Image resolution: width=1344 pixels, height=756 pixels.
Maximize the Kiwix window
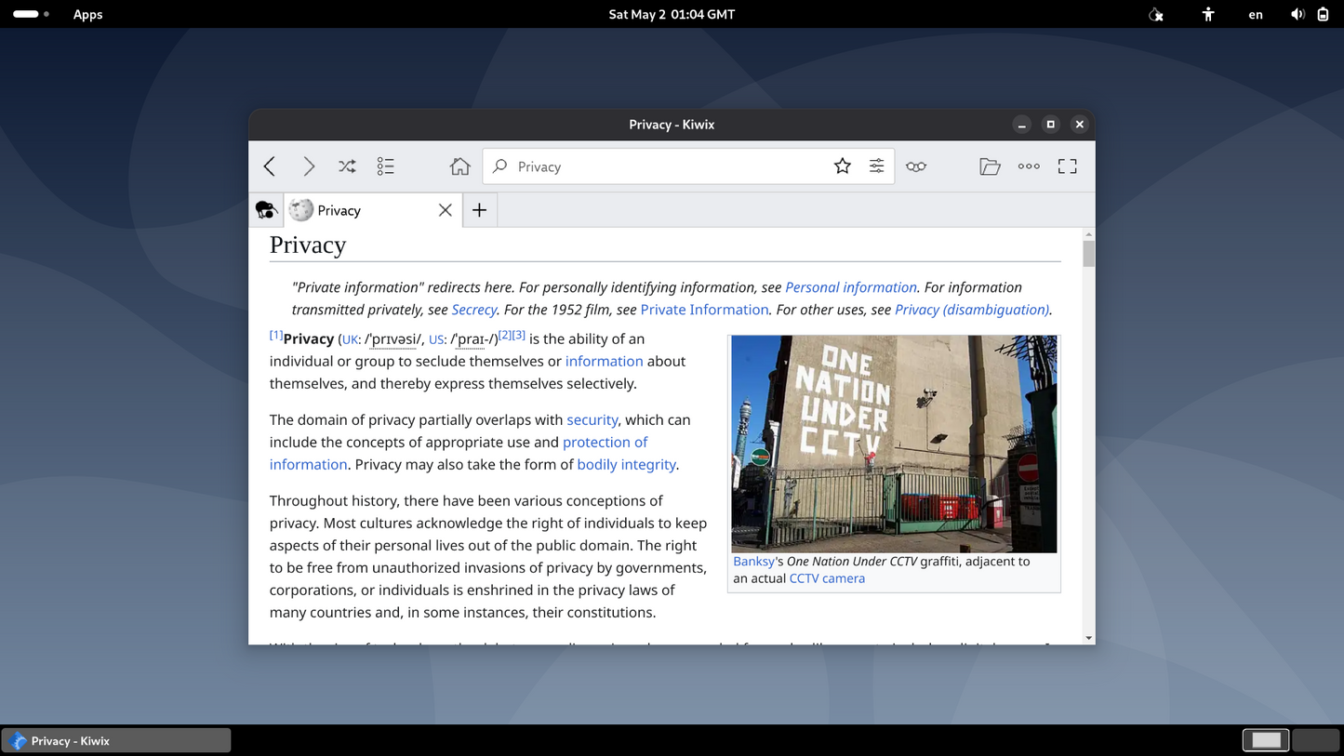click(1051, 125)
